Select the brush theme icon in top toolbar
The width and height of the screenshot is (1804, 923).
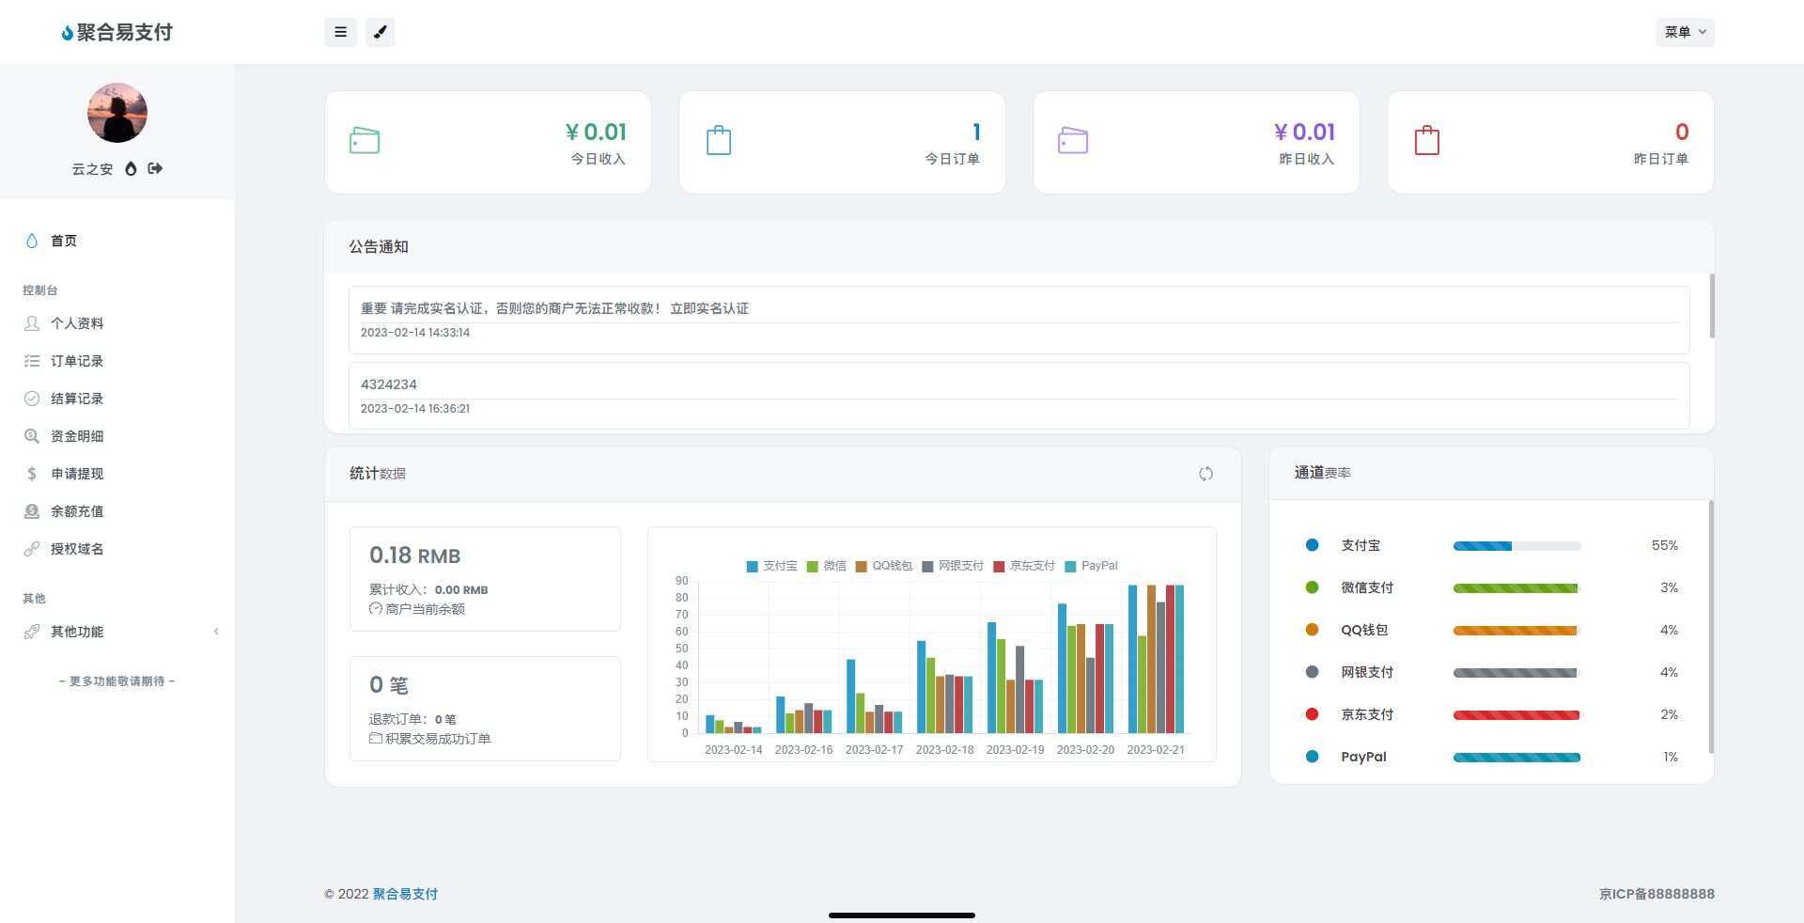[380, 31]
